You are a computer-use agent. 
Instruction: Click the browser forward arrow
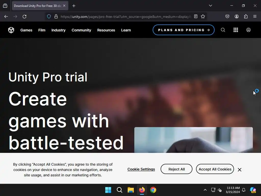tap(15, 17)
